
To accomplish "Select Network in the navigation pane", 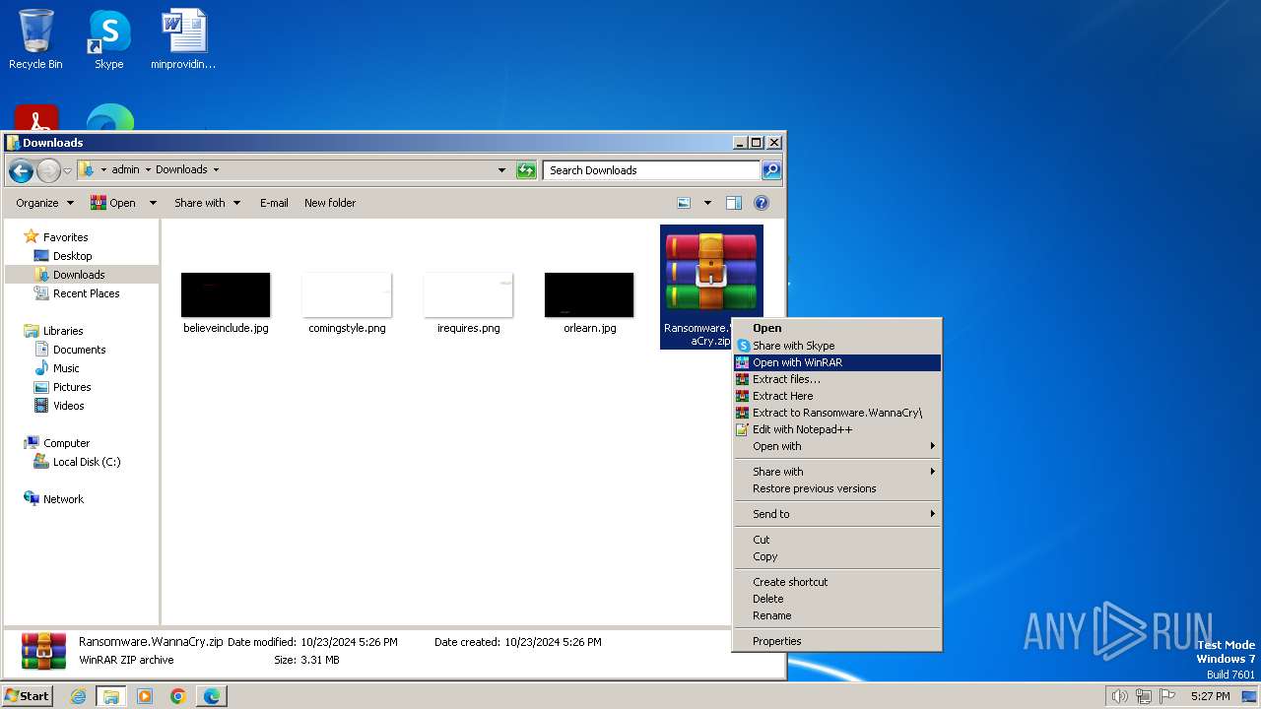I will (x=63, y=499).
